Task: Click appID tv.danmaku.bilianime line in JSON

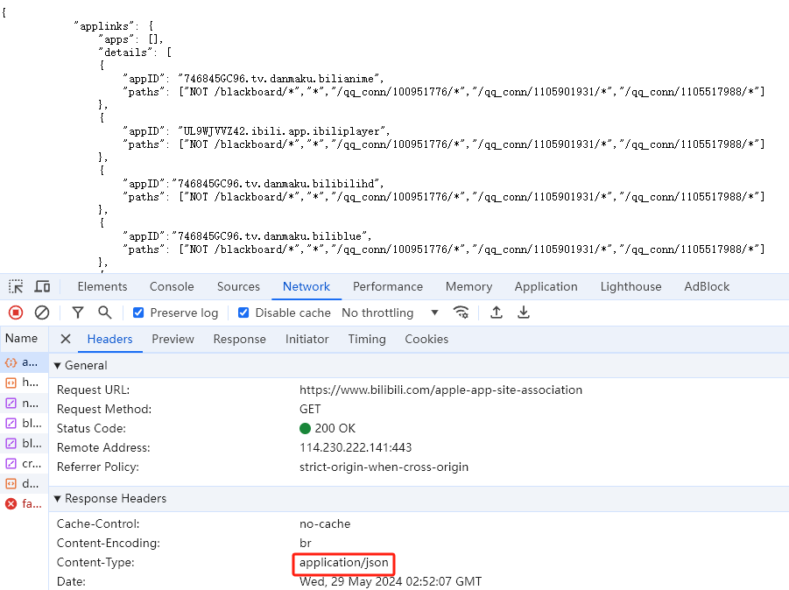Action: [x=253, y=79]
